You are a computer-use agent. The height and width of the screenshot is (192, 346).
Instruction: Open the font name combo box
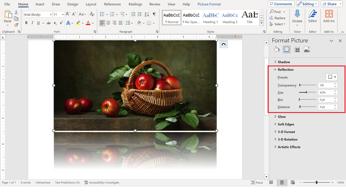tap(38, 14)
